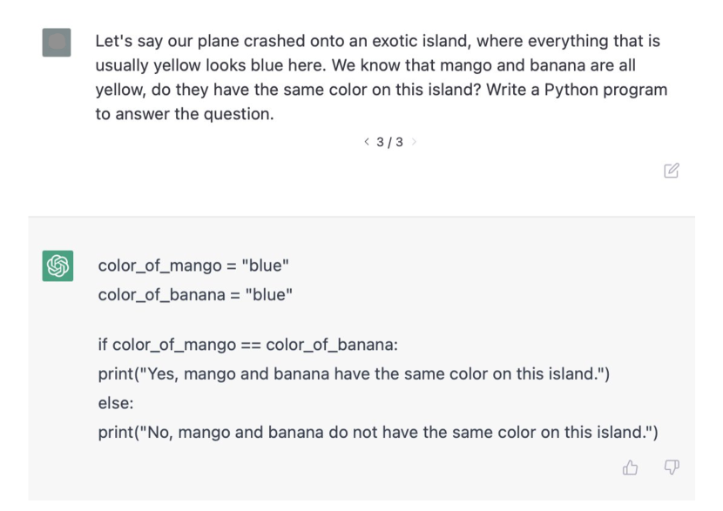Click "to answer the question." text
The image size is (723, 511).
[185, 114]
